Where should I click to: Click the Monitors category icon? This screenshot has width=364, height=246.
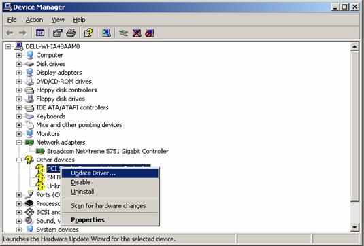(x=29, y=134)
